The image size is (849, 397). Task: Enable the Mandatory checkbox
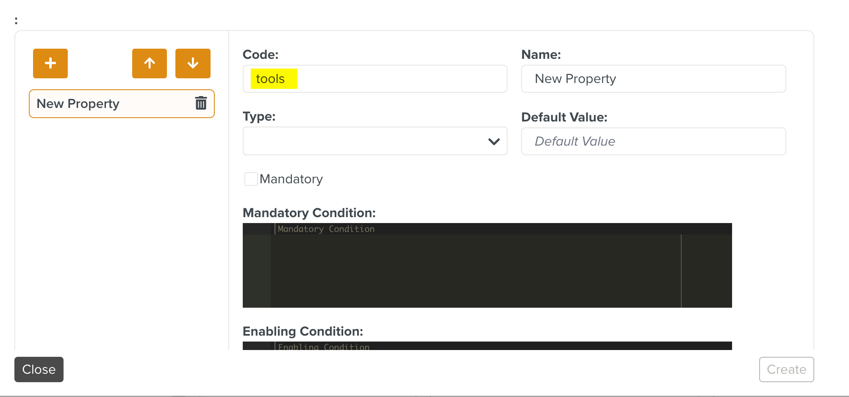(251, 179)
